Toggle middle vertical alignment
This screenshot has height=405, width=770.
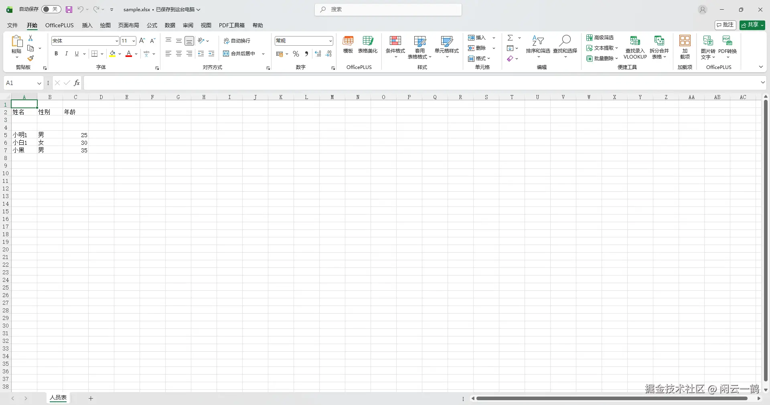pyautogui.click(x=179, y=40)
